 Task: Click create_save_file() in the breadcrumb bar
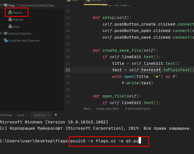pyautogui.click(x=107, y=109)
